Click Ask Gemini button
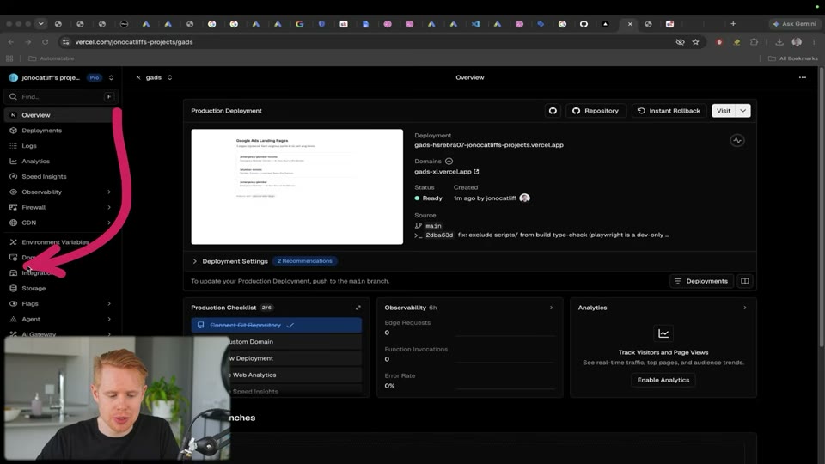The height and width of the screenshot is (464, 825). (794, 24)
